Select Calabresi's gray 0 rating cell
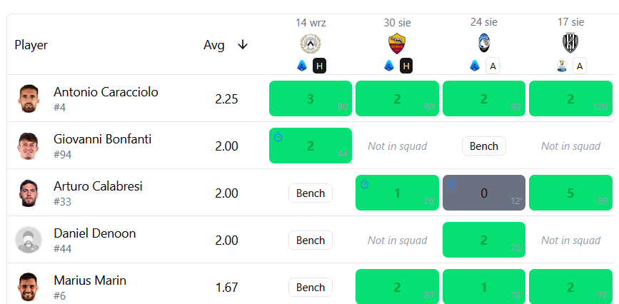 pyautogui.click(x=483, y=193)
